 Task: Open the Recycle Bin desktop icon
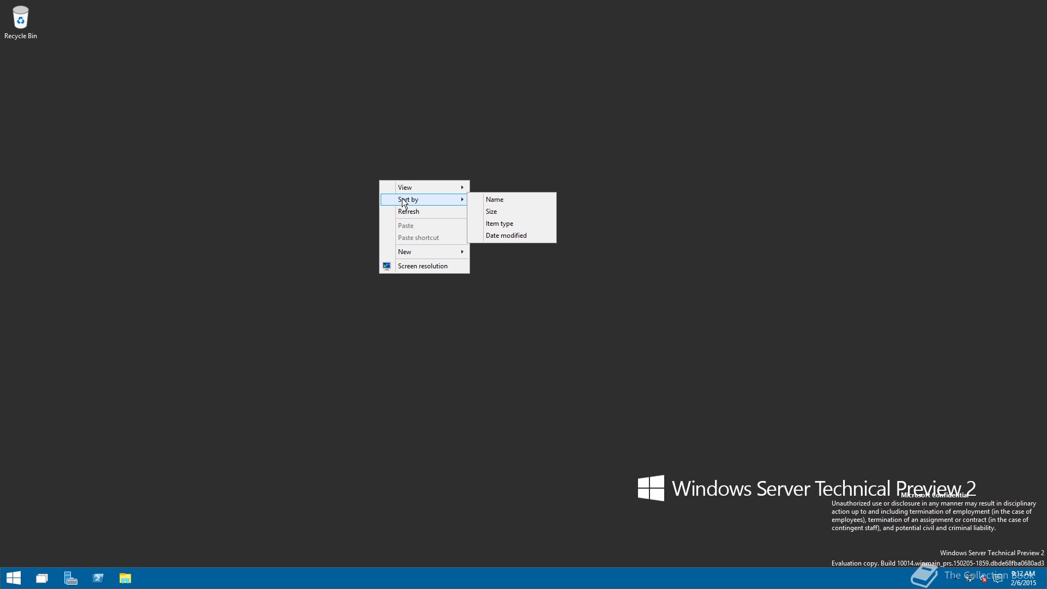20,22
